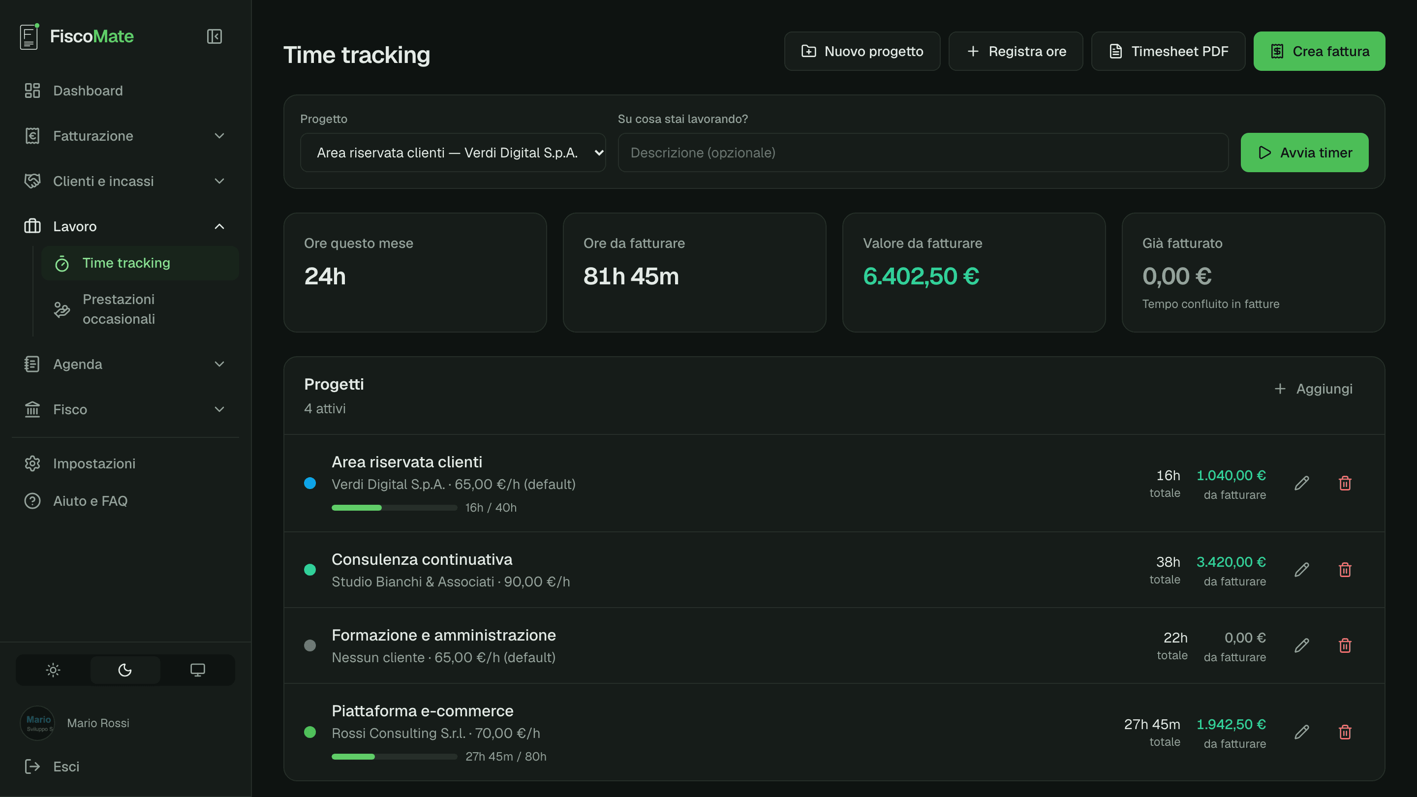1417x797 pixels.
Task: Start timer with Avvia timer
Action: coord(1304,153)
